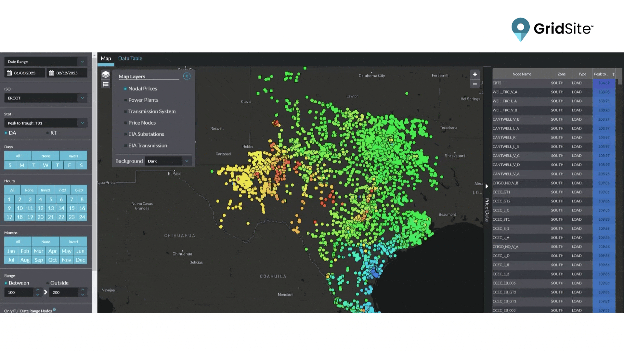This screenshot has height=351, width=624.
Task: Toggle the Power Plants layer
Action: tap(125, 100)
